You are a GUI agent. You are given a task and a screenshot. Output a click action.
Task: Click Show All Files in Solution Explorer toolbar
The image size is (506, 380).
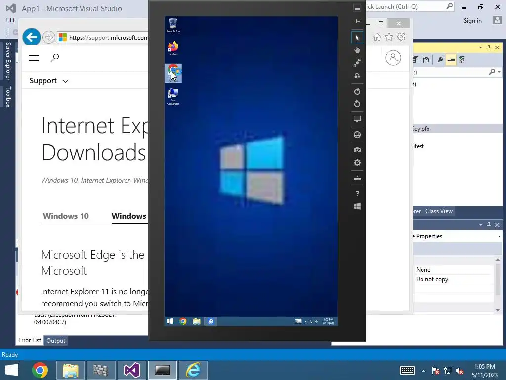425,60
